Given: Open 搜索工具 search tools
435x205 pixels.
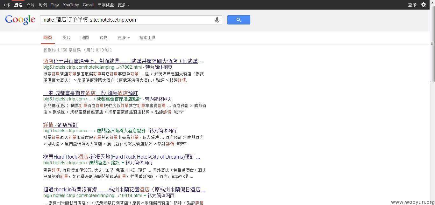Looking at the screenshot, I should pos(147,38).
